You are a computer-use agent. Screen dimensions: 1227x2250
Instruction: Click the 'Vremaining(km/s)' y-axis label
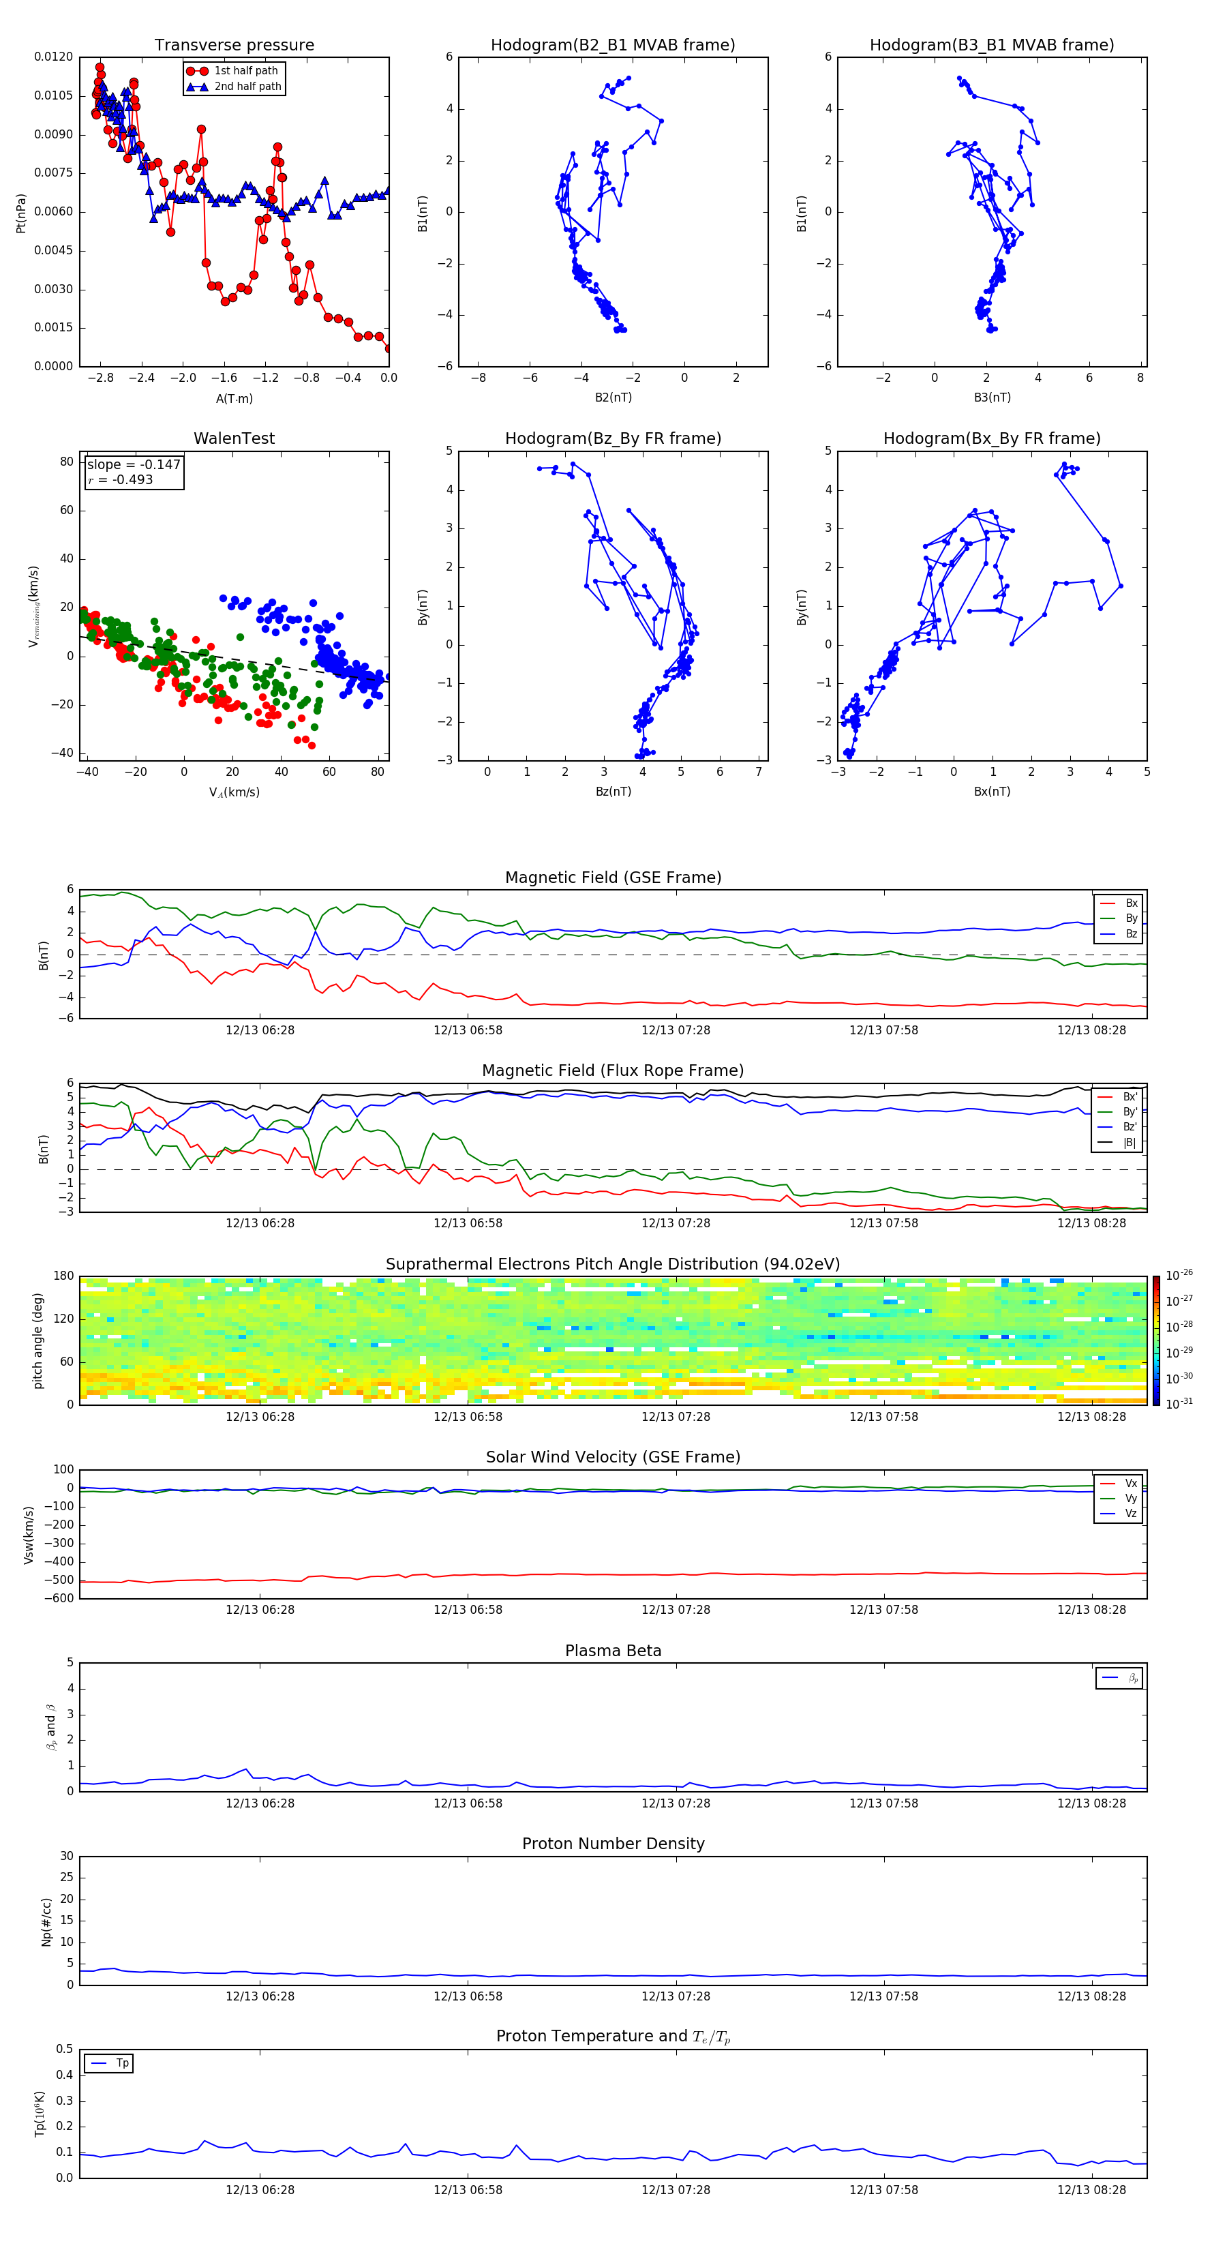(33, 606)
